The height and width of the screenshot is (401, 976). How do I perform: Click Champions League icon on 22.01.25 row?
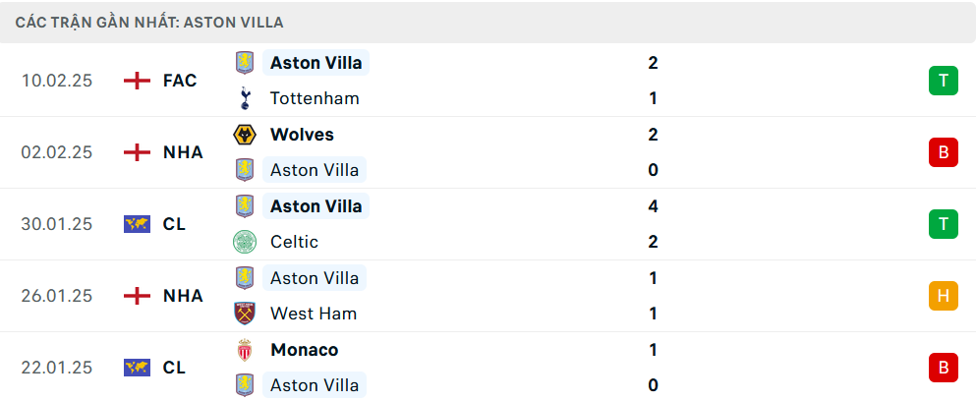pyautogui.click(x=137, y=368)
